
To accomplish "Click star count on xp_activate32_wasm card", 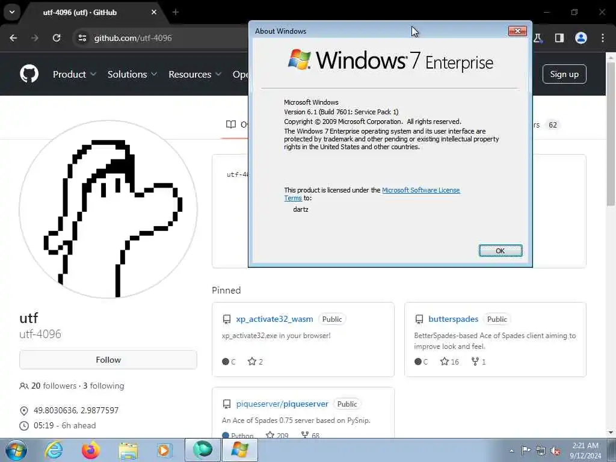I will tap(255, 362).
